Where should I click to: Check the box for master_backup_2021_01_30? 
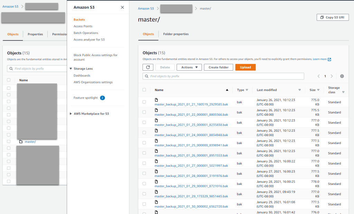(x=145, y=204)
